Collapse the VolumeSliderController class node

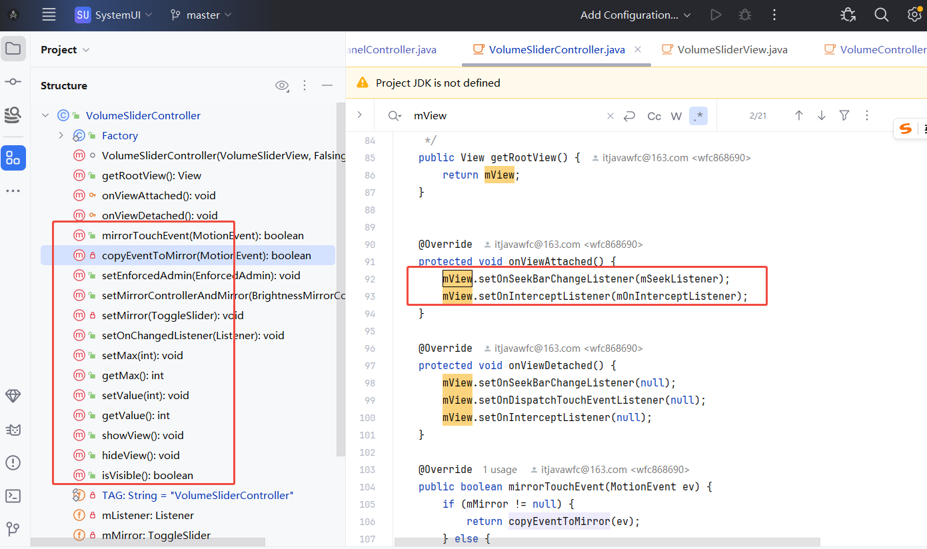(x=45, y=115)
